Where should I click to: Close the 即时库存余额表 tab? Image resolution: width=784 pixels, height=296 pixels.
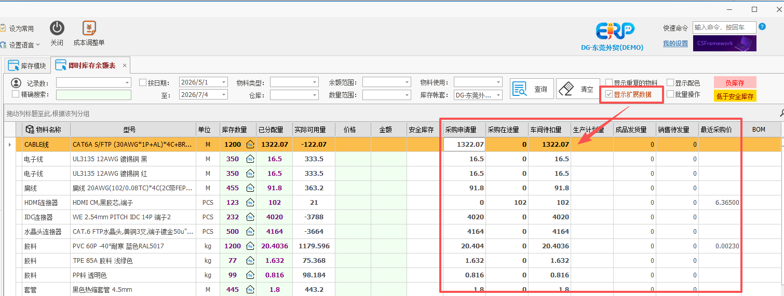pyautogui.click(x=125, y=66)
